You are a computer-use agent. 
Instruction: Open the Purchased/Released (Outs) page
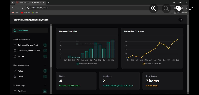point(30,51)
